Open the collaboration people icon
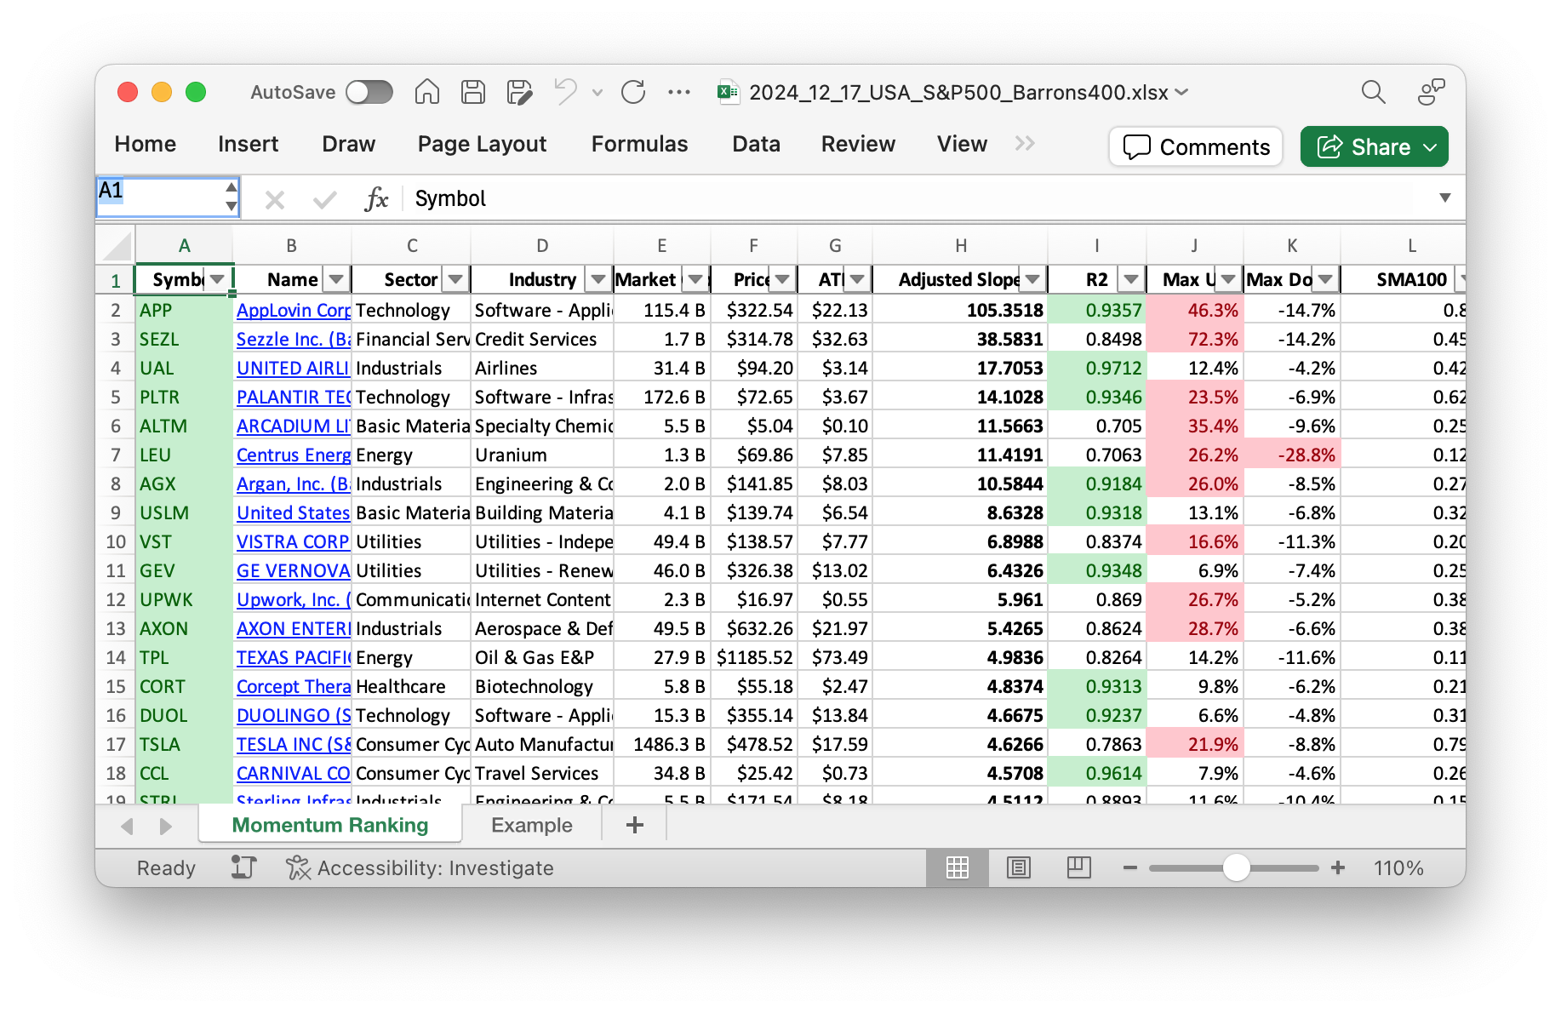1561x1013 pixels. [1431, 92]
